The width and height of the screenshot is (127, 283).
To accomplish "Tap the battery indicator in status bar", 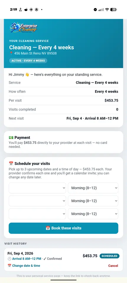I will tap(113, 9).
